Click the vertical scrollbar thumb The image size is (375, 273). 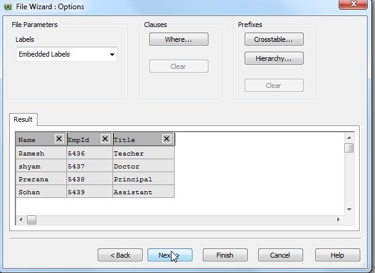349,148
